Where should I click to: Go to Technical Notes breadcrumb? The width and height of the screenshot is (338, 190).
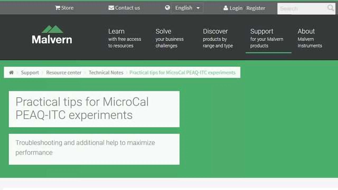(106, 73)
